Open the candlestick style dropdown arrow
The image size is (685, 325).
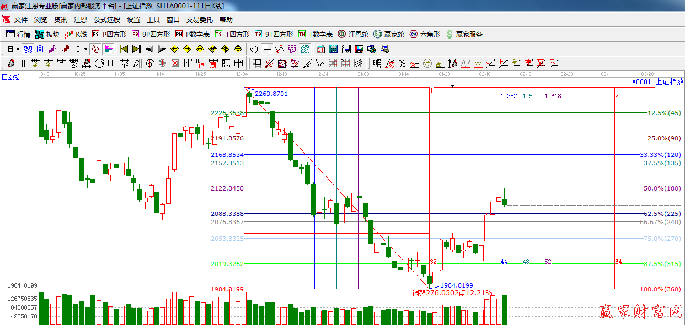[x=86, y=49]
